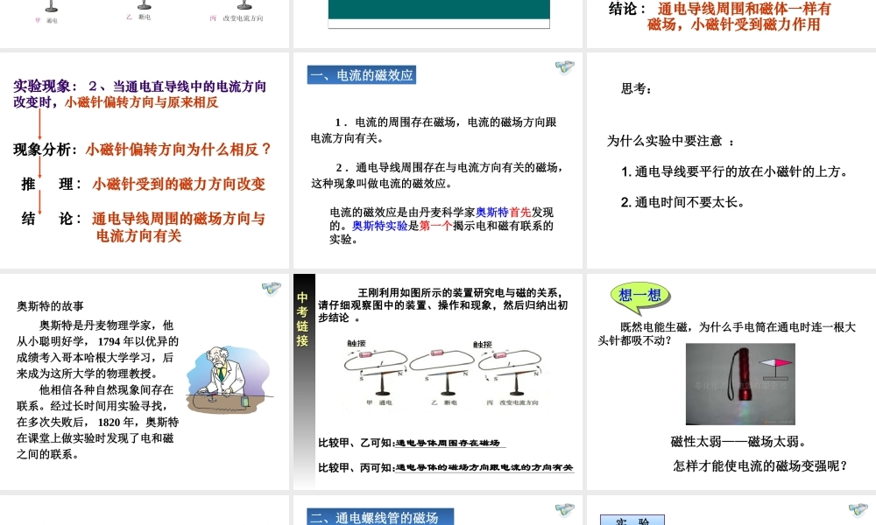This screenshot has width=876, height=525.
Task: Click the underlined 奥斯特实验 text
Action: coord(383,225)
